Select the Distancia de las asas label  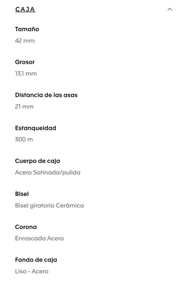click(x=46, y=95)
